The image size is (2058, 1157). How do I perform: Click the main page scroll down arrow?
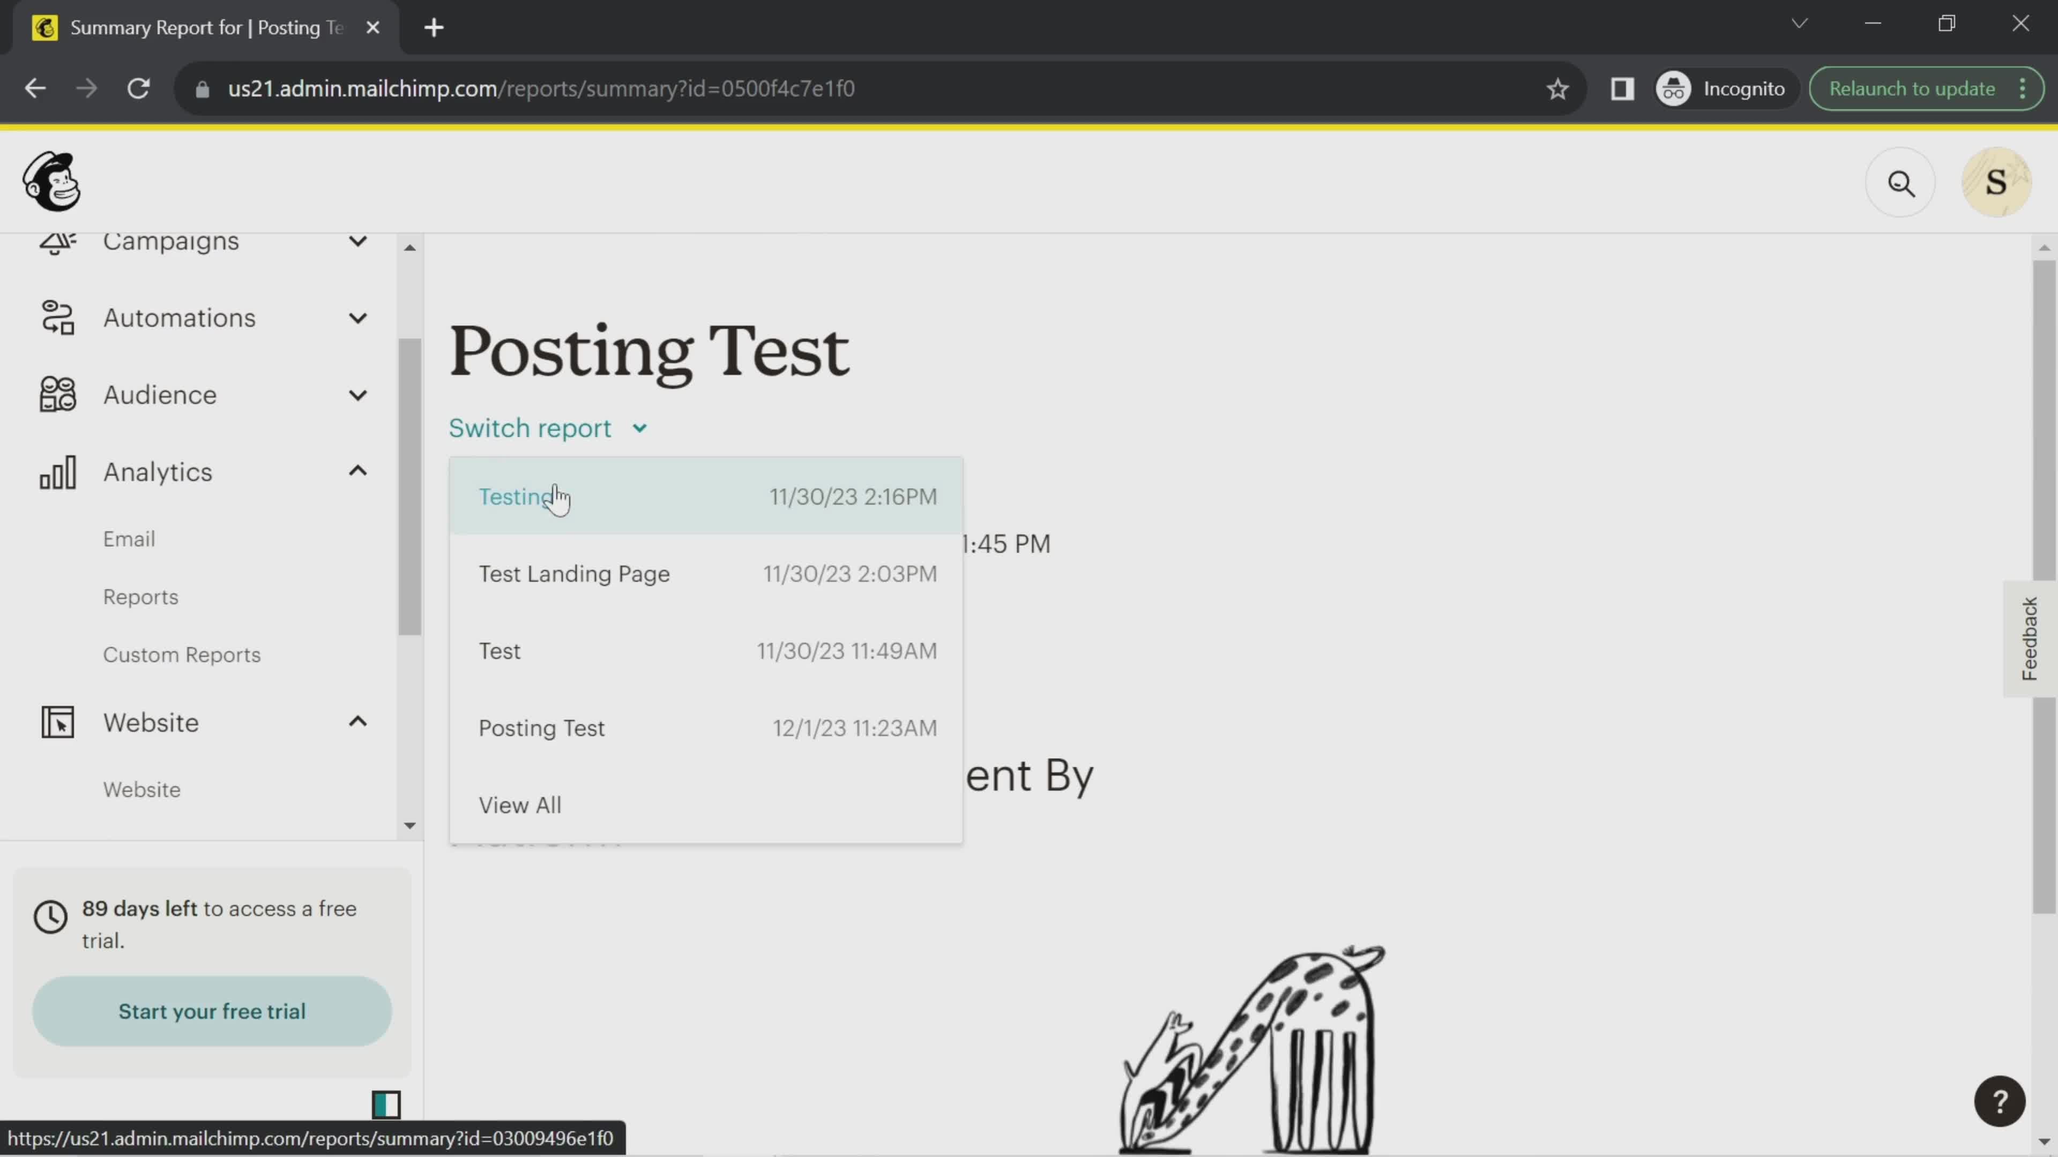2044,1142
